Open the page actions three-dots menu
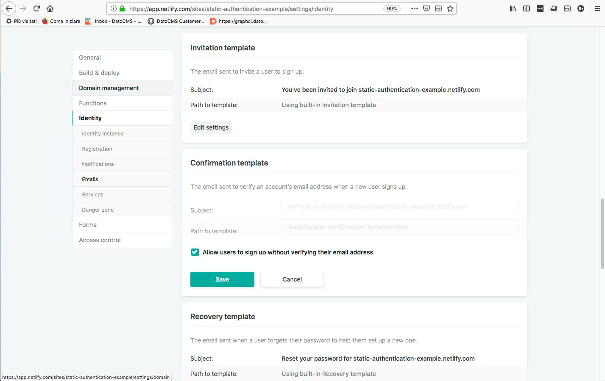Image resolution: width=605 pixels, height=381 pixels. click(x=415, y=8)
